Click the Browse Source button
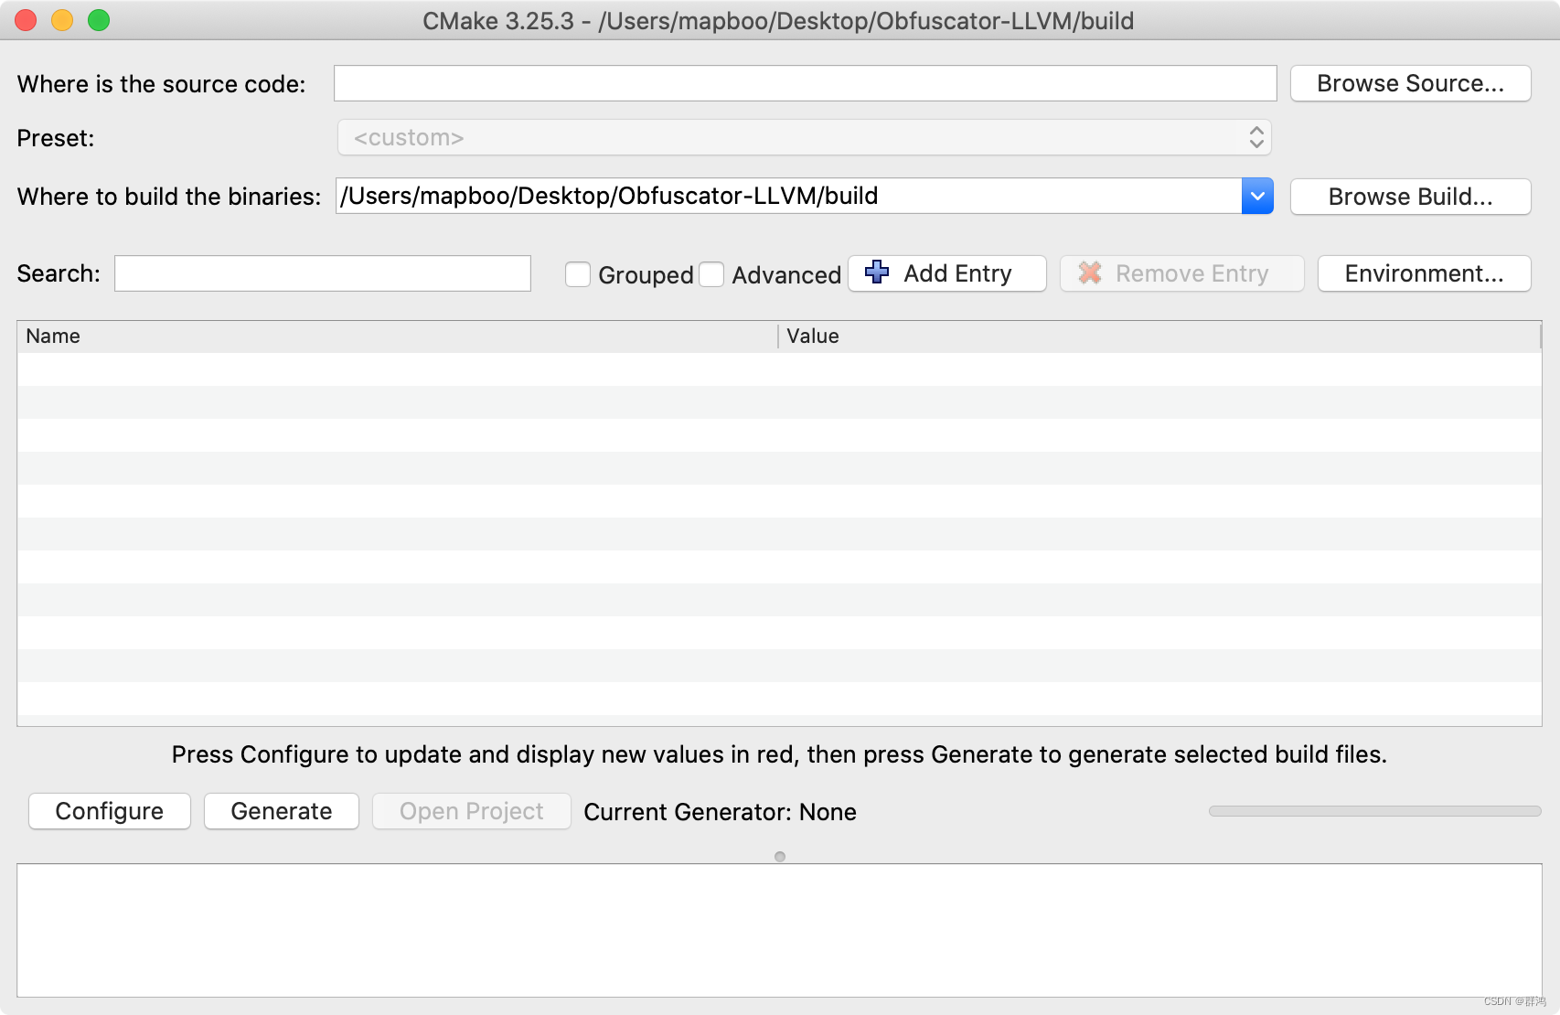Viewport: 1560px width, 1015px height. tap(1410, 83)
